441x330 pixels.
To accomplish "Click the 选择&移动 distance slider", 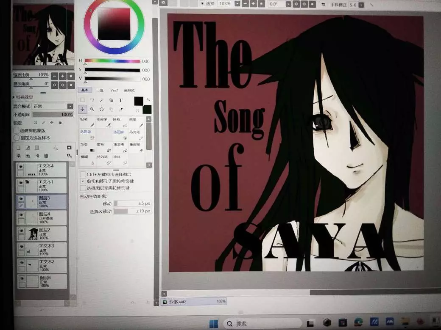I will [132, 211].
